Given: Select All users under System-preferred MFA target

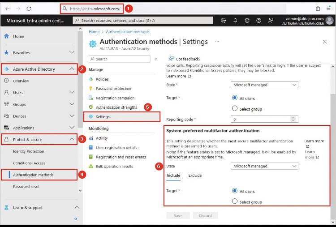Looking at the screenshot, I should point(235,191).
